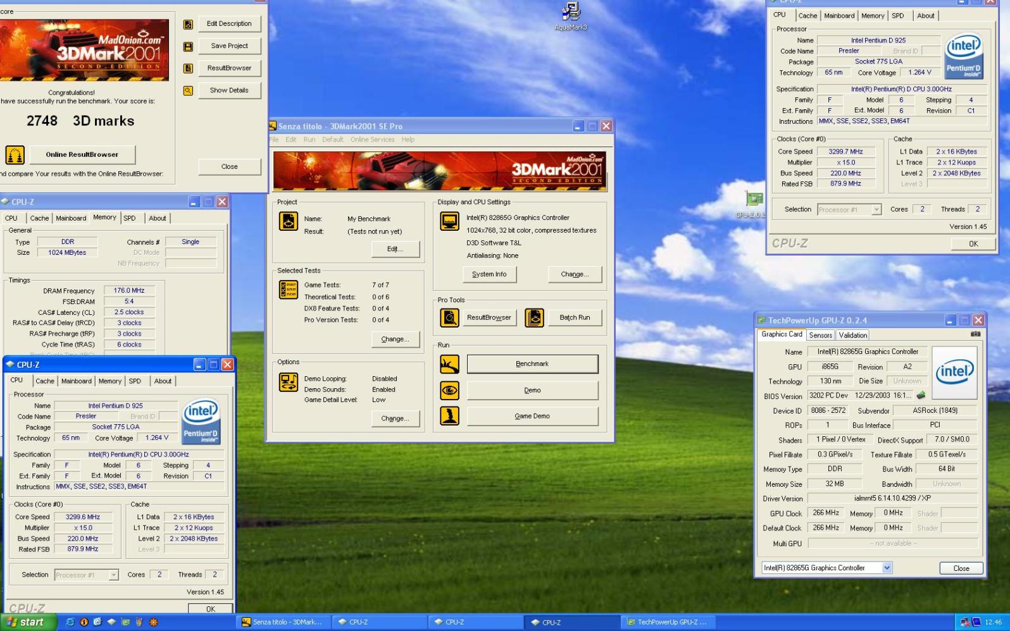
Task: Click the System Info button
Action: coord(489,274)
